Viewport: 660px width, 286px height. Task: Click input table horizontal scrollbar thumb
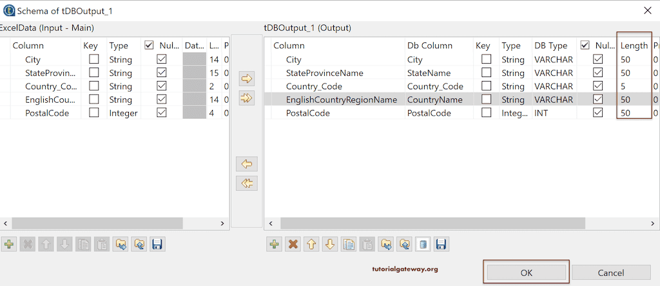pos(97,224)
